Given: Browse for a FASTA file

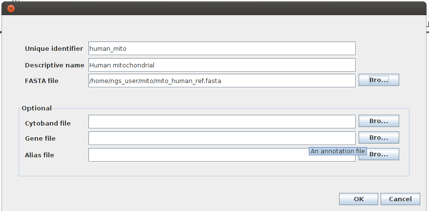Looking at the screenshot, I should pos(379,80).
